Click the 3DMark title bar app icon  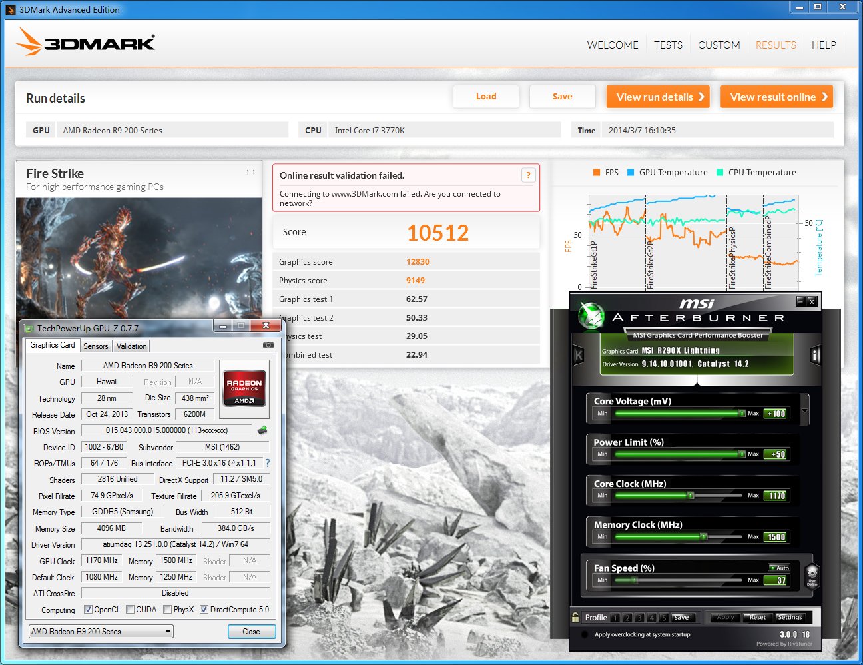[x=10, y=9]
